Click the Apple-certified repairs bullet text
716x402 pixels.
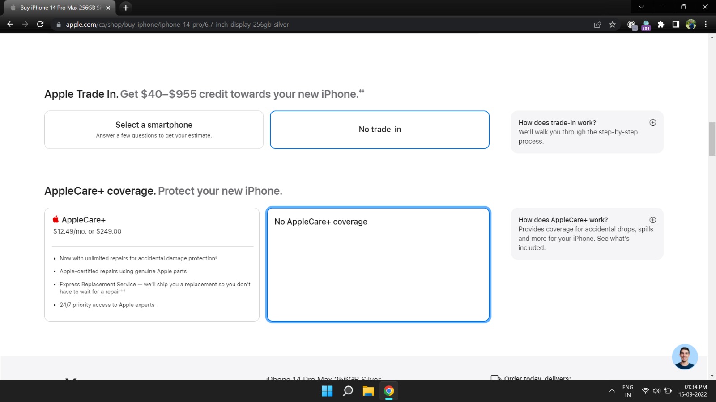pos(123,271)
